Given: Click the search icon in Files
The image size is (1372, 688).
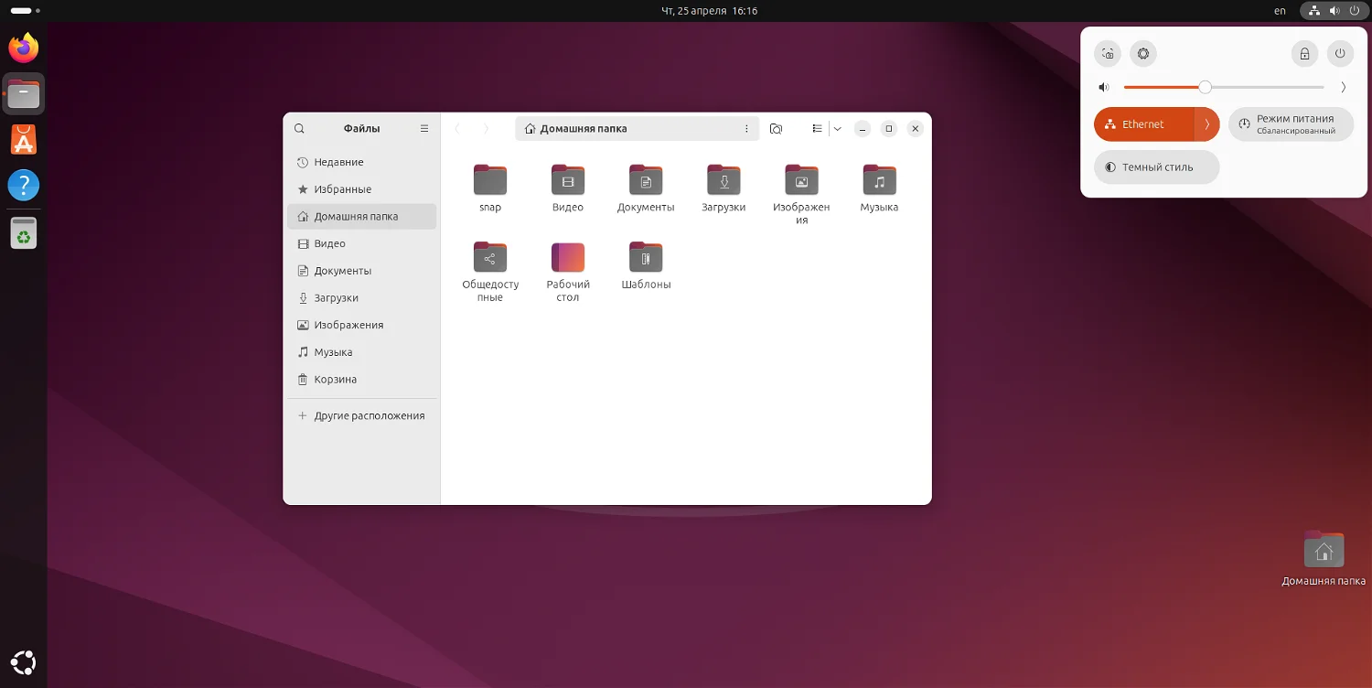Looking at the screenshot, I should (x=299, y=129).
